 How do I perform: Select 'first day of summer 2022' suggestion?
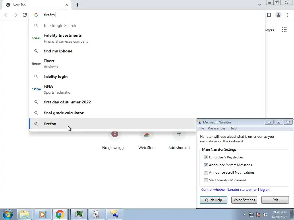click(147, 102)
